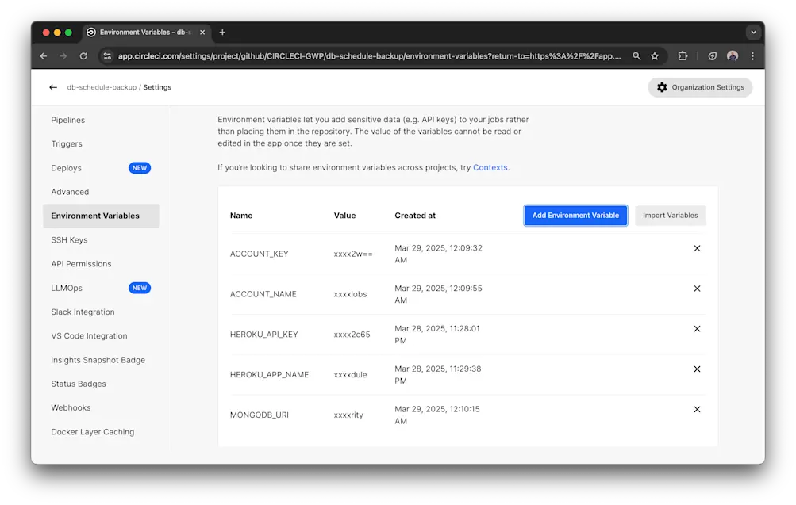Select the Environment Variables browser tab

(x=146, y=33)
